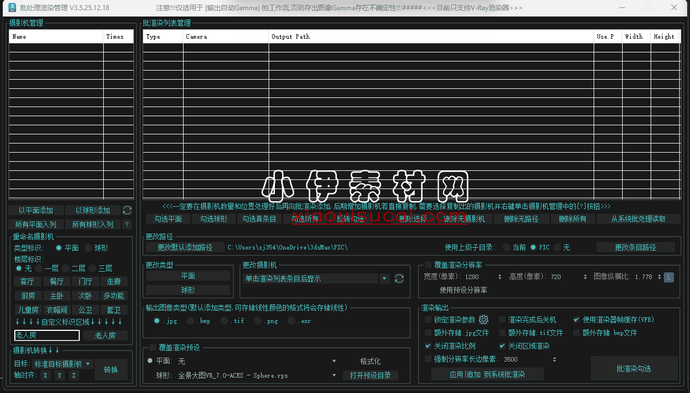Open the 球形 preset dropdown showing Sphere.rps

coord(334,376)
